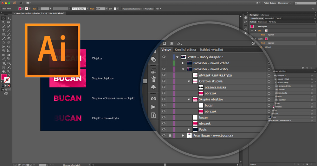Click the Krytí 100% opacity field
The height and width of the screenshot is (166, 317).
click(x=100, y=9)
